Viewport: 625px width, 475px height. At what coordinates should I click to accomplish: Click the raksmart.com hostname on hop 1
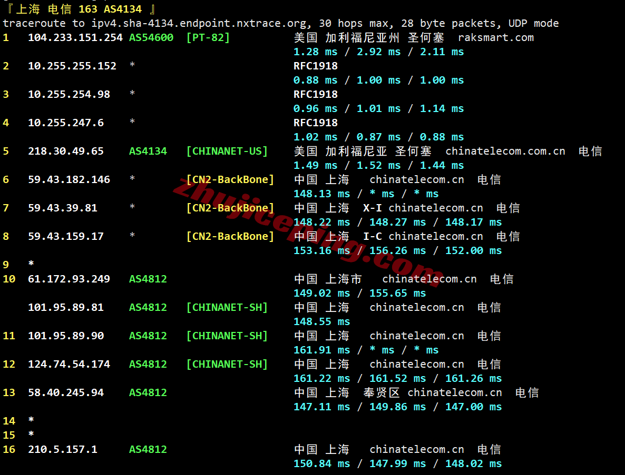495,37
